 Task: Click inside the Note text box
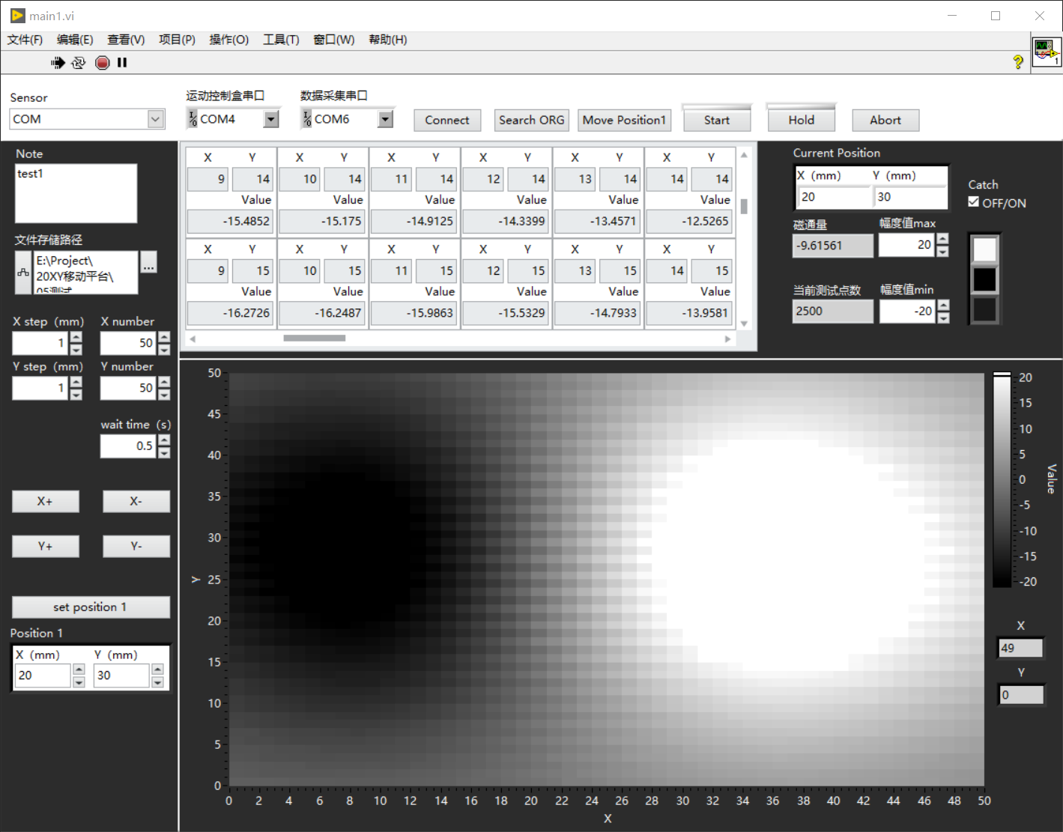coord(76,193)
